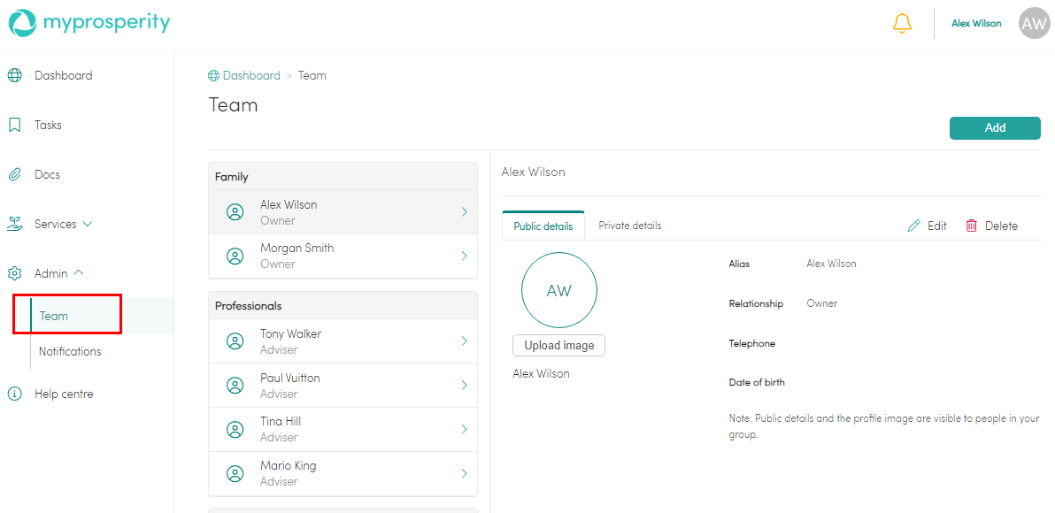Click Tony Walker's person icon
This screenshot has width=1055, height=513.
pyautogui.click(x=235, y=341)
